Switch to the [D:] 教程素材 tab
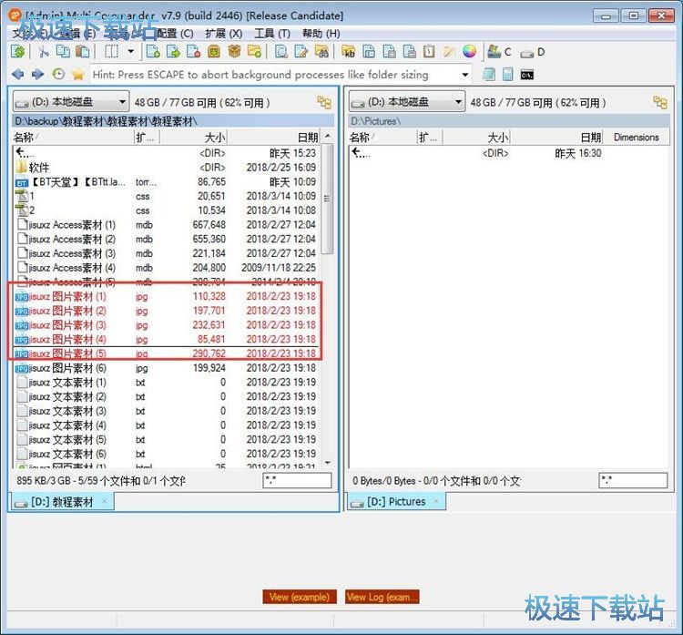 point(62,502)
